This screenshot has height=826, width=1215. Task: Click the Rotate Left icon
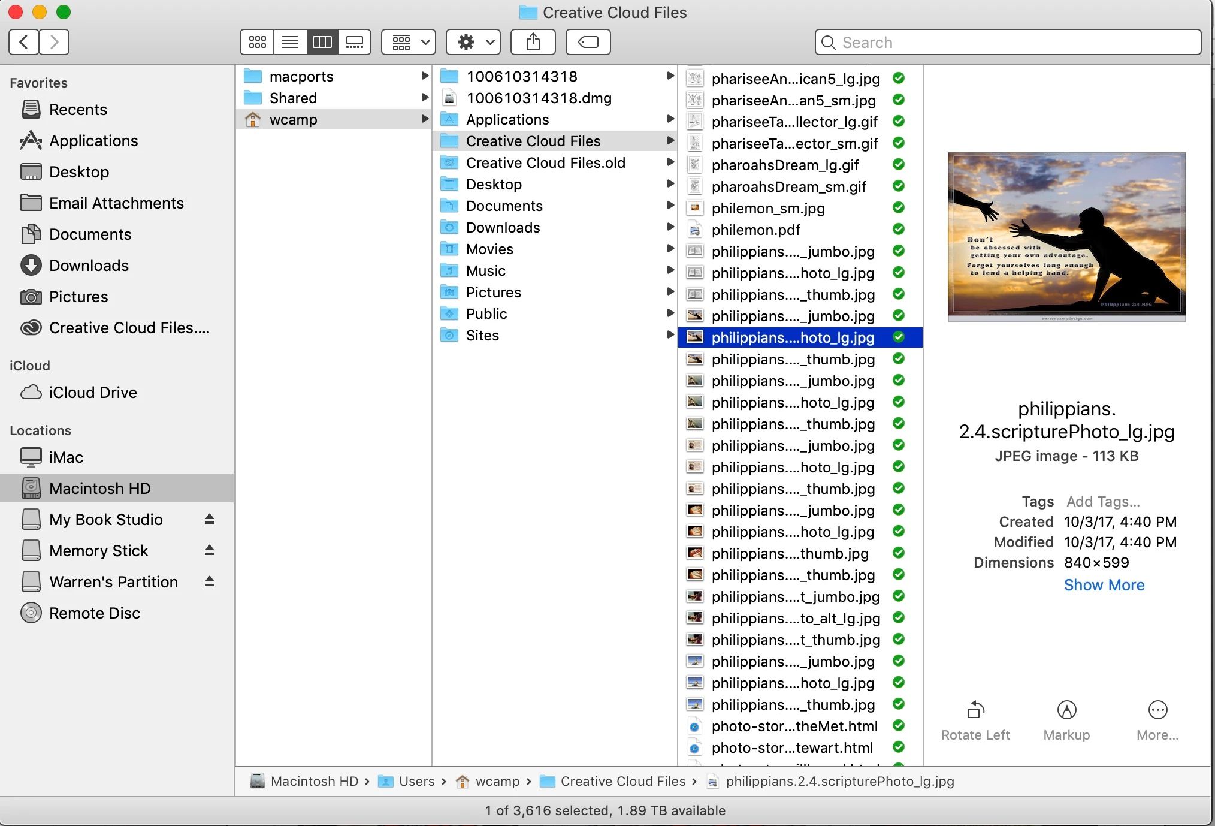pos(975,710)
